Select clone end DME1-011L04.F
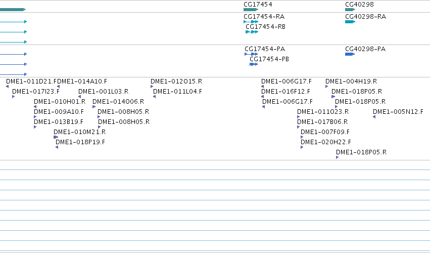 (177, 92)
